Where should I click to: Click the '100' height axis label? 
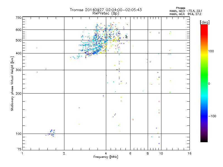click(x=18, y=134)
